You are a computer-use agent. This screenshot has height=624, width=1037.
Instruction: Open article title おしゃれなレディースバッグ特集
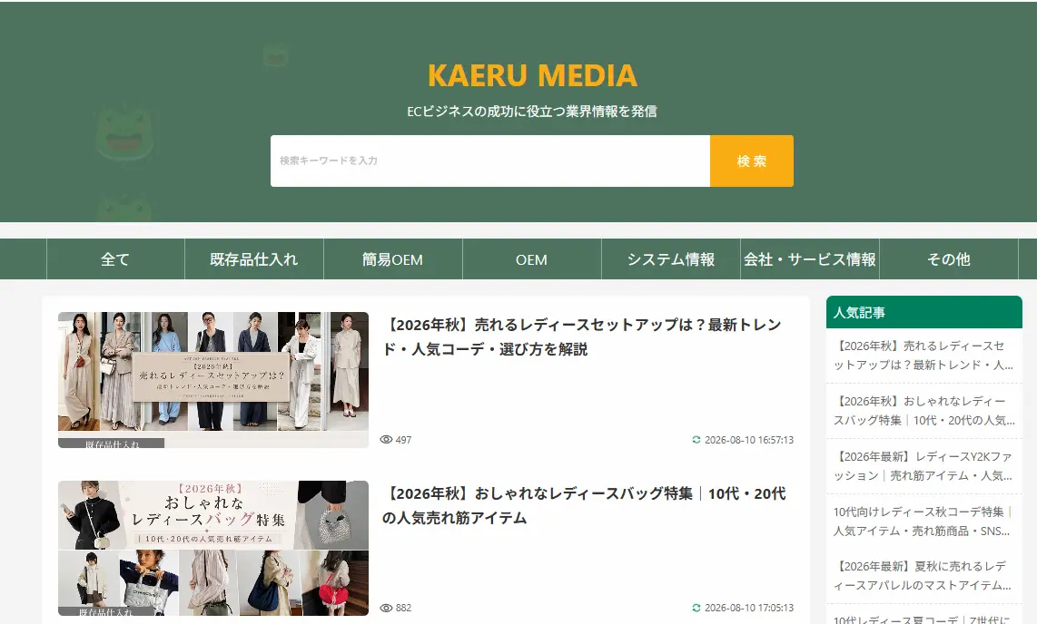pyautogui.click(x=583, y=505)
